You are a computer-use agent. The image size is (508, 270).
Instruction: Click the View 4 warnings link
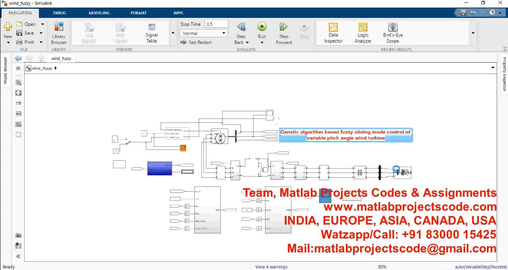pyautogui.click(x=271, y=267)
